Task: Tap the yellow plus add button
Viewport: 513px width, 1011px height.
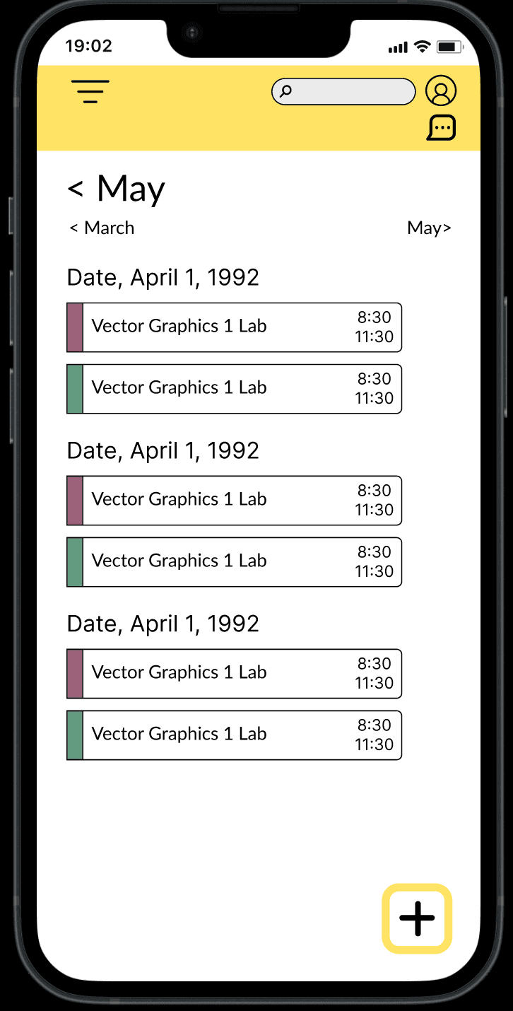Action: (417, 918)
